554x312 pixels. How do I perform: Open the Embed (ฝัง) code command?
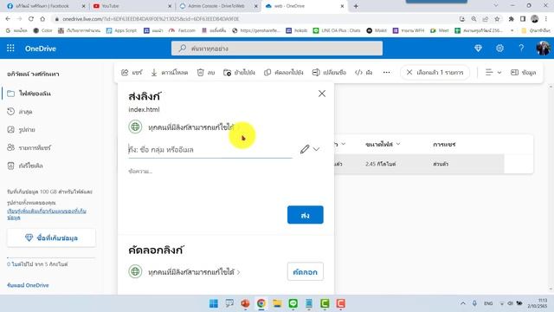tap(364, 73)
